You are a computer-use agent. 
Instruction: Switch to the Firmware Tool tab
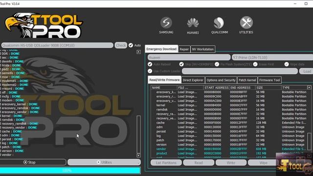[269, 80]
